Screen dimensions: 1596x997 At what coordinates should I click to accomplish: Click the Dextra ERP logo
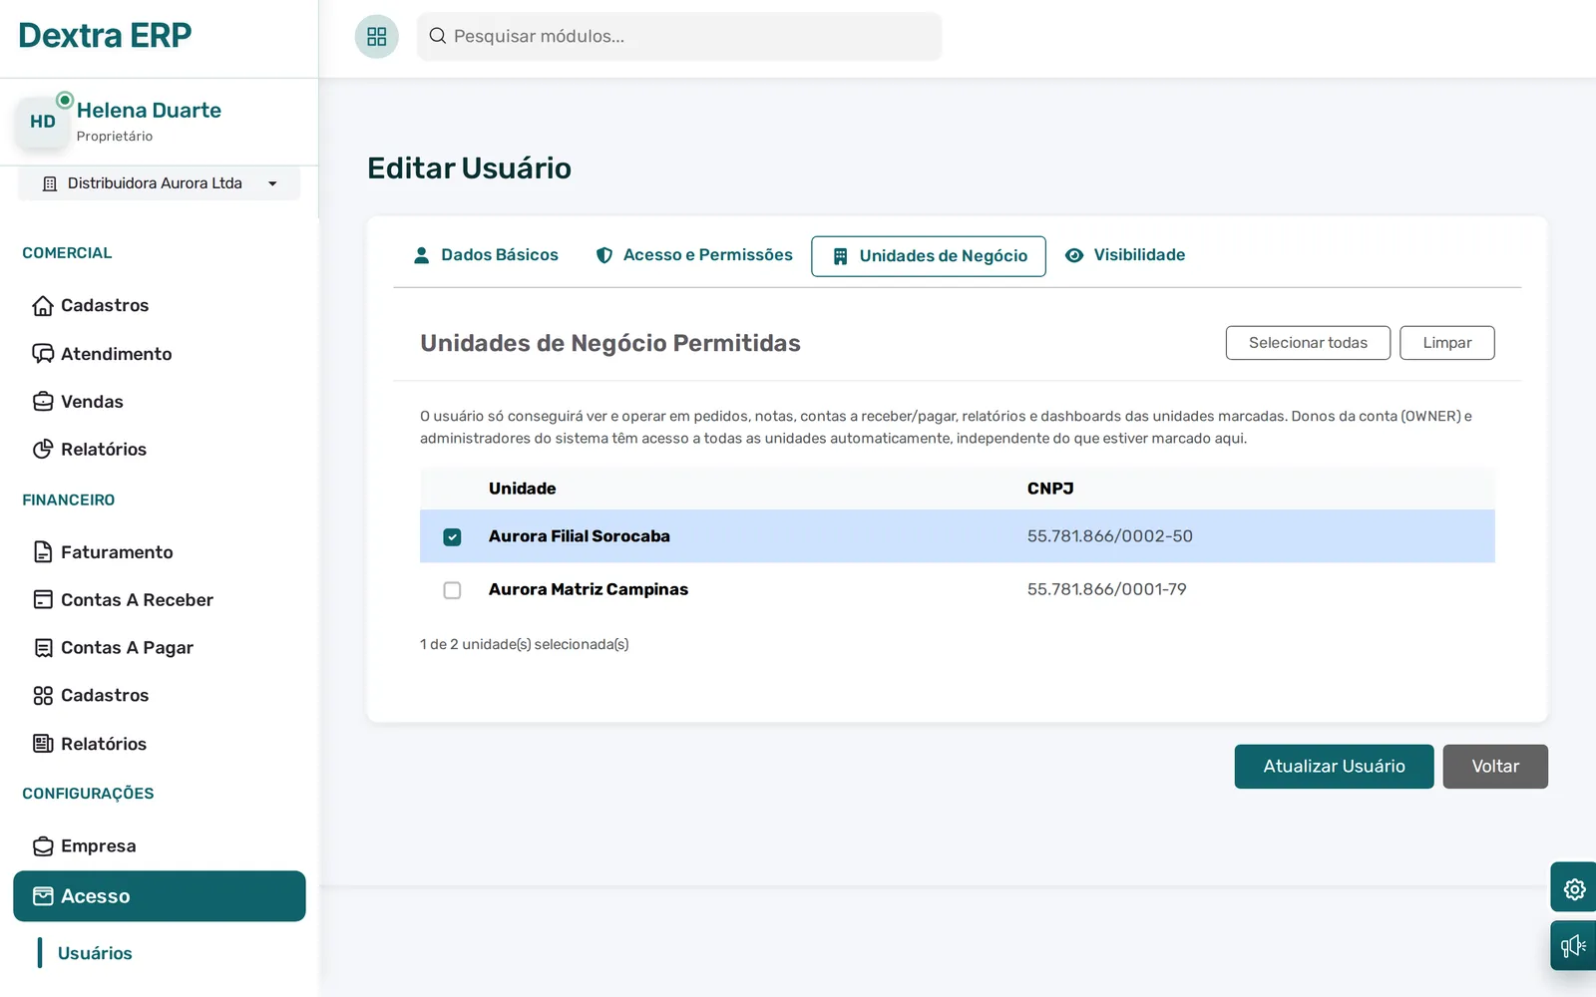tap(105, 36)
